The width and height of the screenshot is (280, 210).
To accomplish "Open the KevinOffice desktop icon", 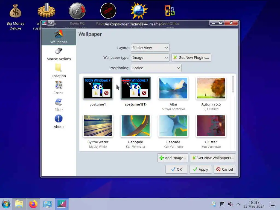I will 170,11.
